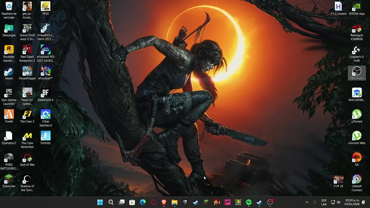This screenshot has height=208, width=370.
Task: Open the notifications bell icon
Action: (x=363, y=202)
